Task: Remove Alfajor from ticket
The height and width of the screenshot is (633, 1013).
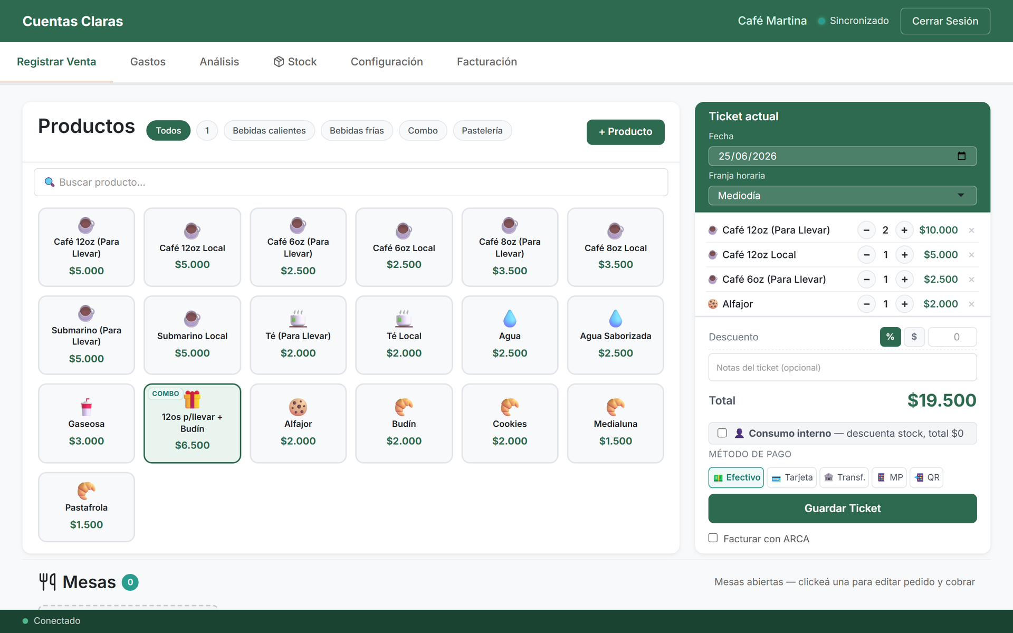Action: click(971, 304)
